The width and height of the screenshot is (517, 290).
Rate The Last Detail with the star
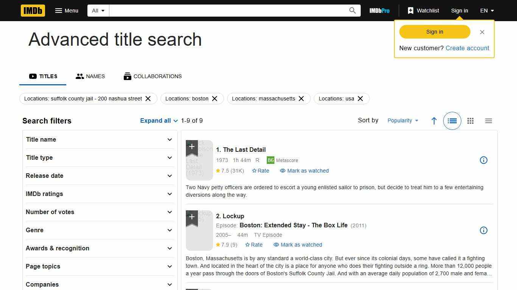click(x=261, y=171)
